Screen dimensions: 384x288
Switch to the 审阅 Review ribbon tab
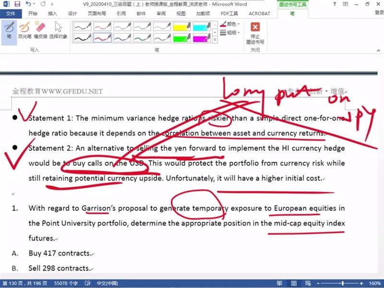pos(161,13)
